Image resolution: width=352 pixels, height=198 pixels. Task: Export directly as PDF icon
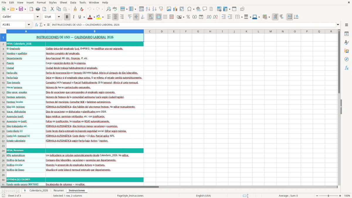[31, 9]
